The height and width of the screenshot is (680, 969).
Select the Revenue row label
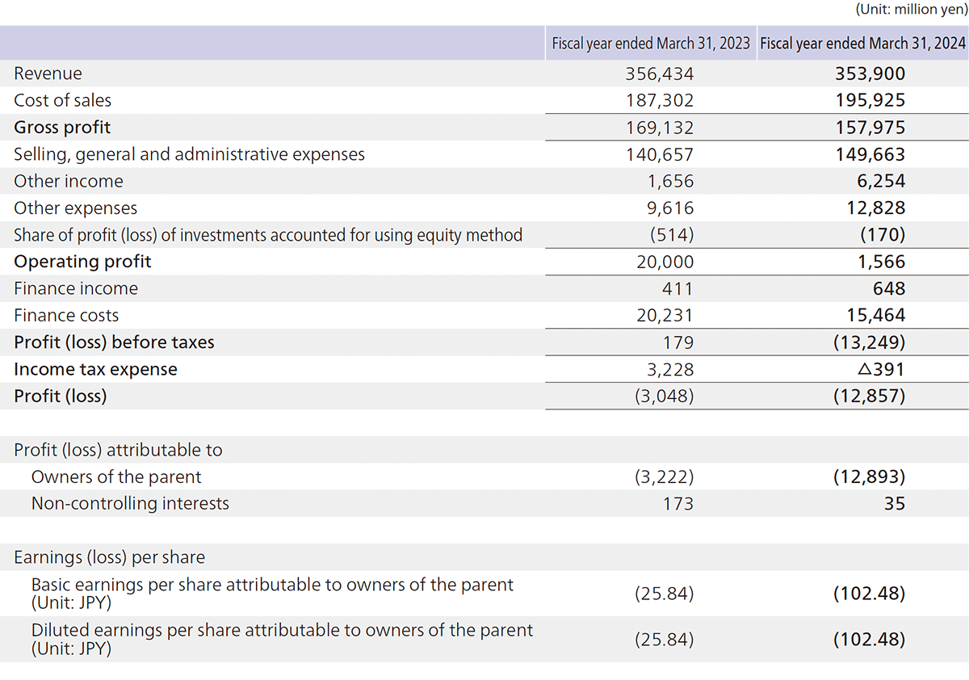48,73
